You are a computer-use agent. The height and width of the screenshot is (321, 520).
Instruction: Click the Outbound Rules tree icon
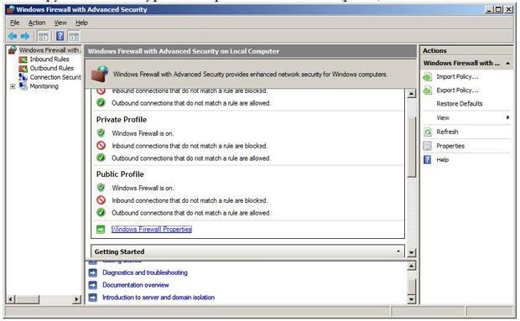[23, 69]
